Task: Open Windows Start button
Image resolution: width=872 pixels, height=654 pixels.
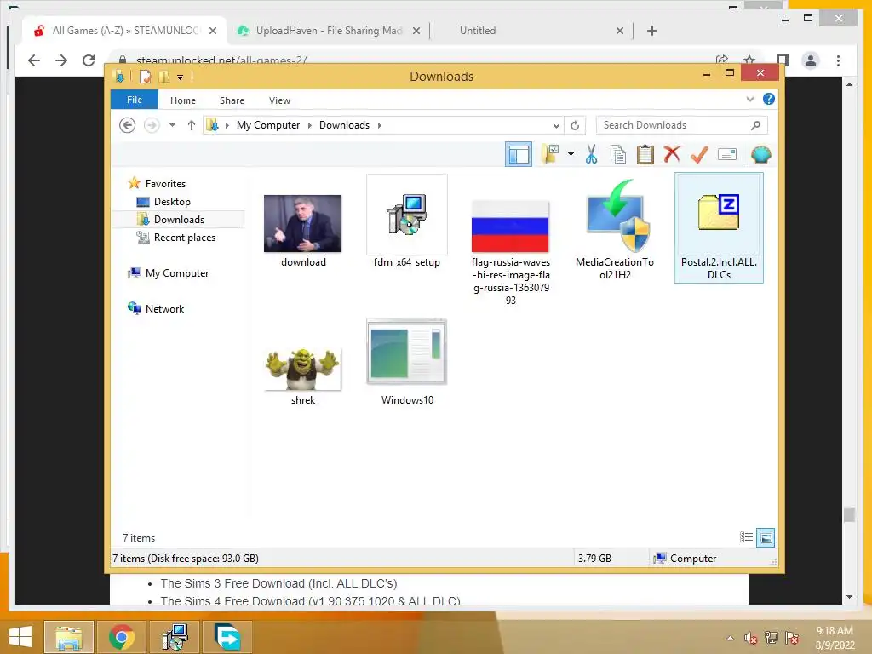Action: [20, 637]
